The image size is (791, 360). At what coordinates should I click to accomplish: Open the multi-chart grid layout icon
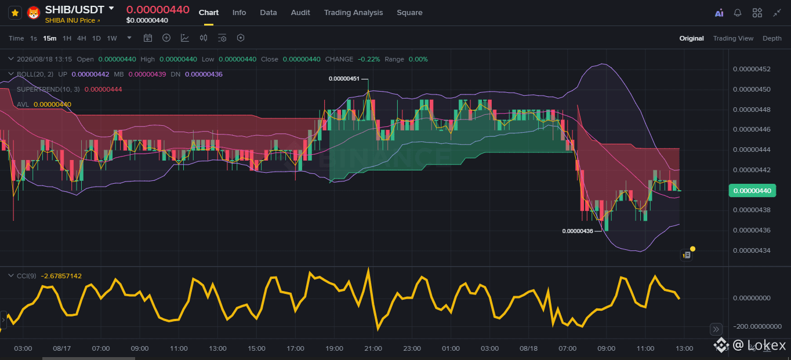(x=757, y=13)
